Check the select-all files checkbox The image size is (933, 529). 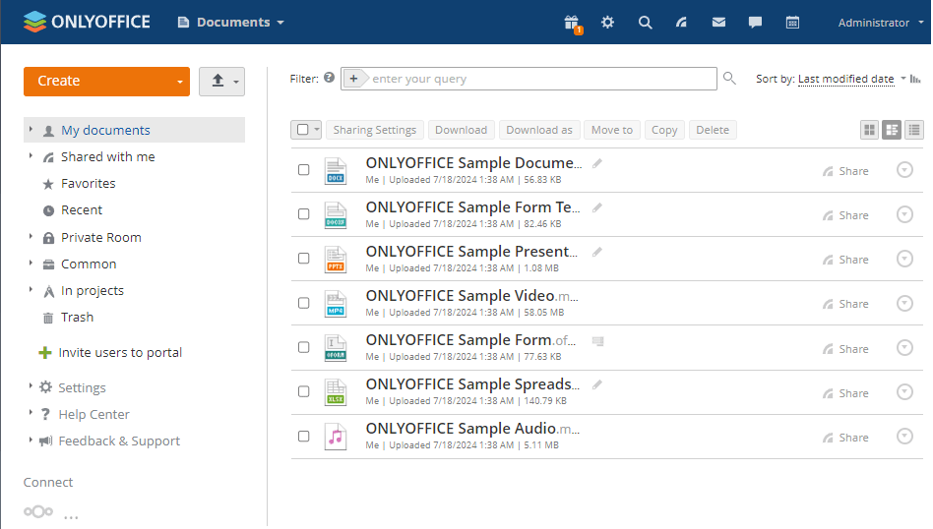pos(303,130)
